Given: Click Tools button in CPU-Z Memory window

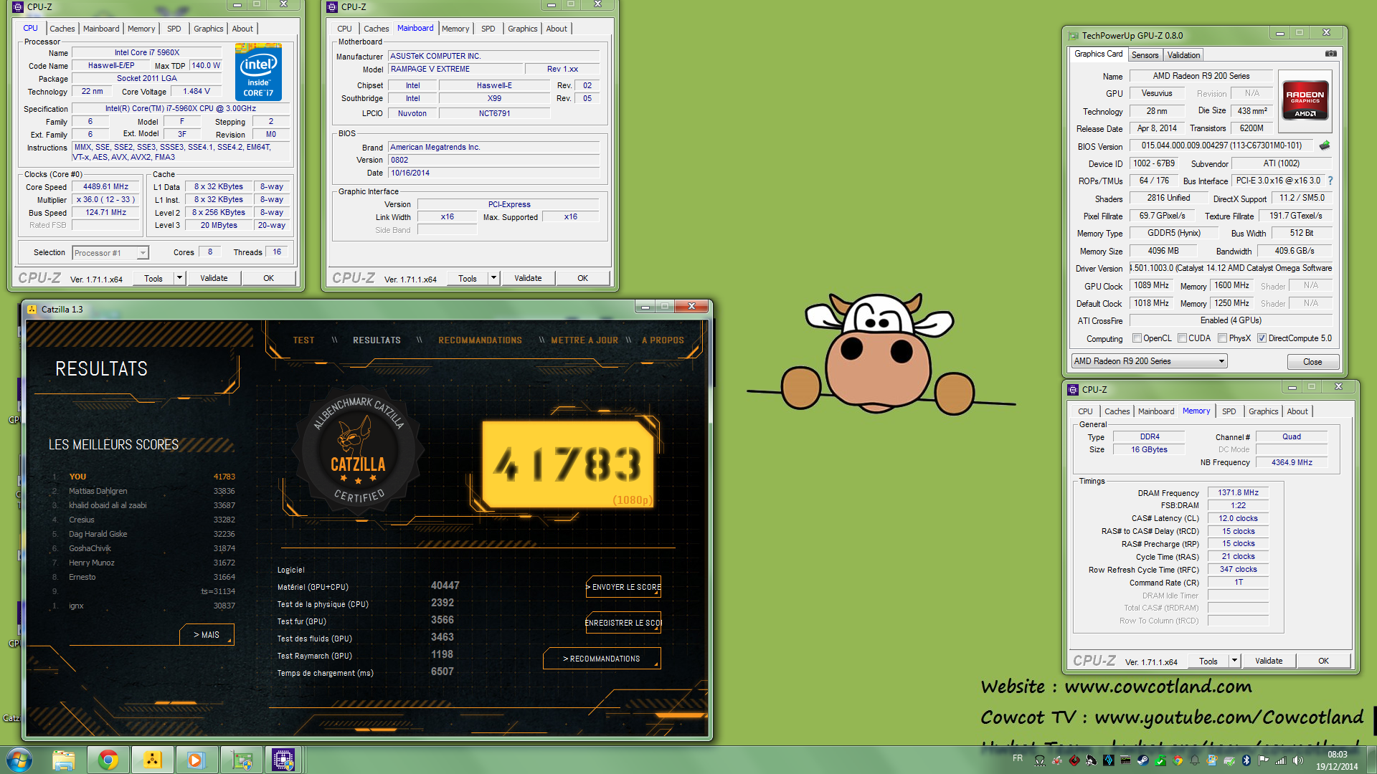Looking at the screenshot, I should click(1208, 661).
